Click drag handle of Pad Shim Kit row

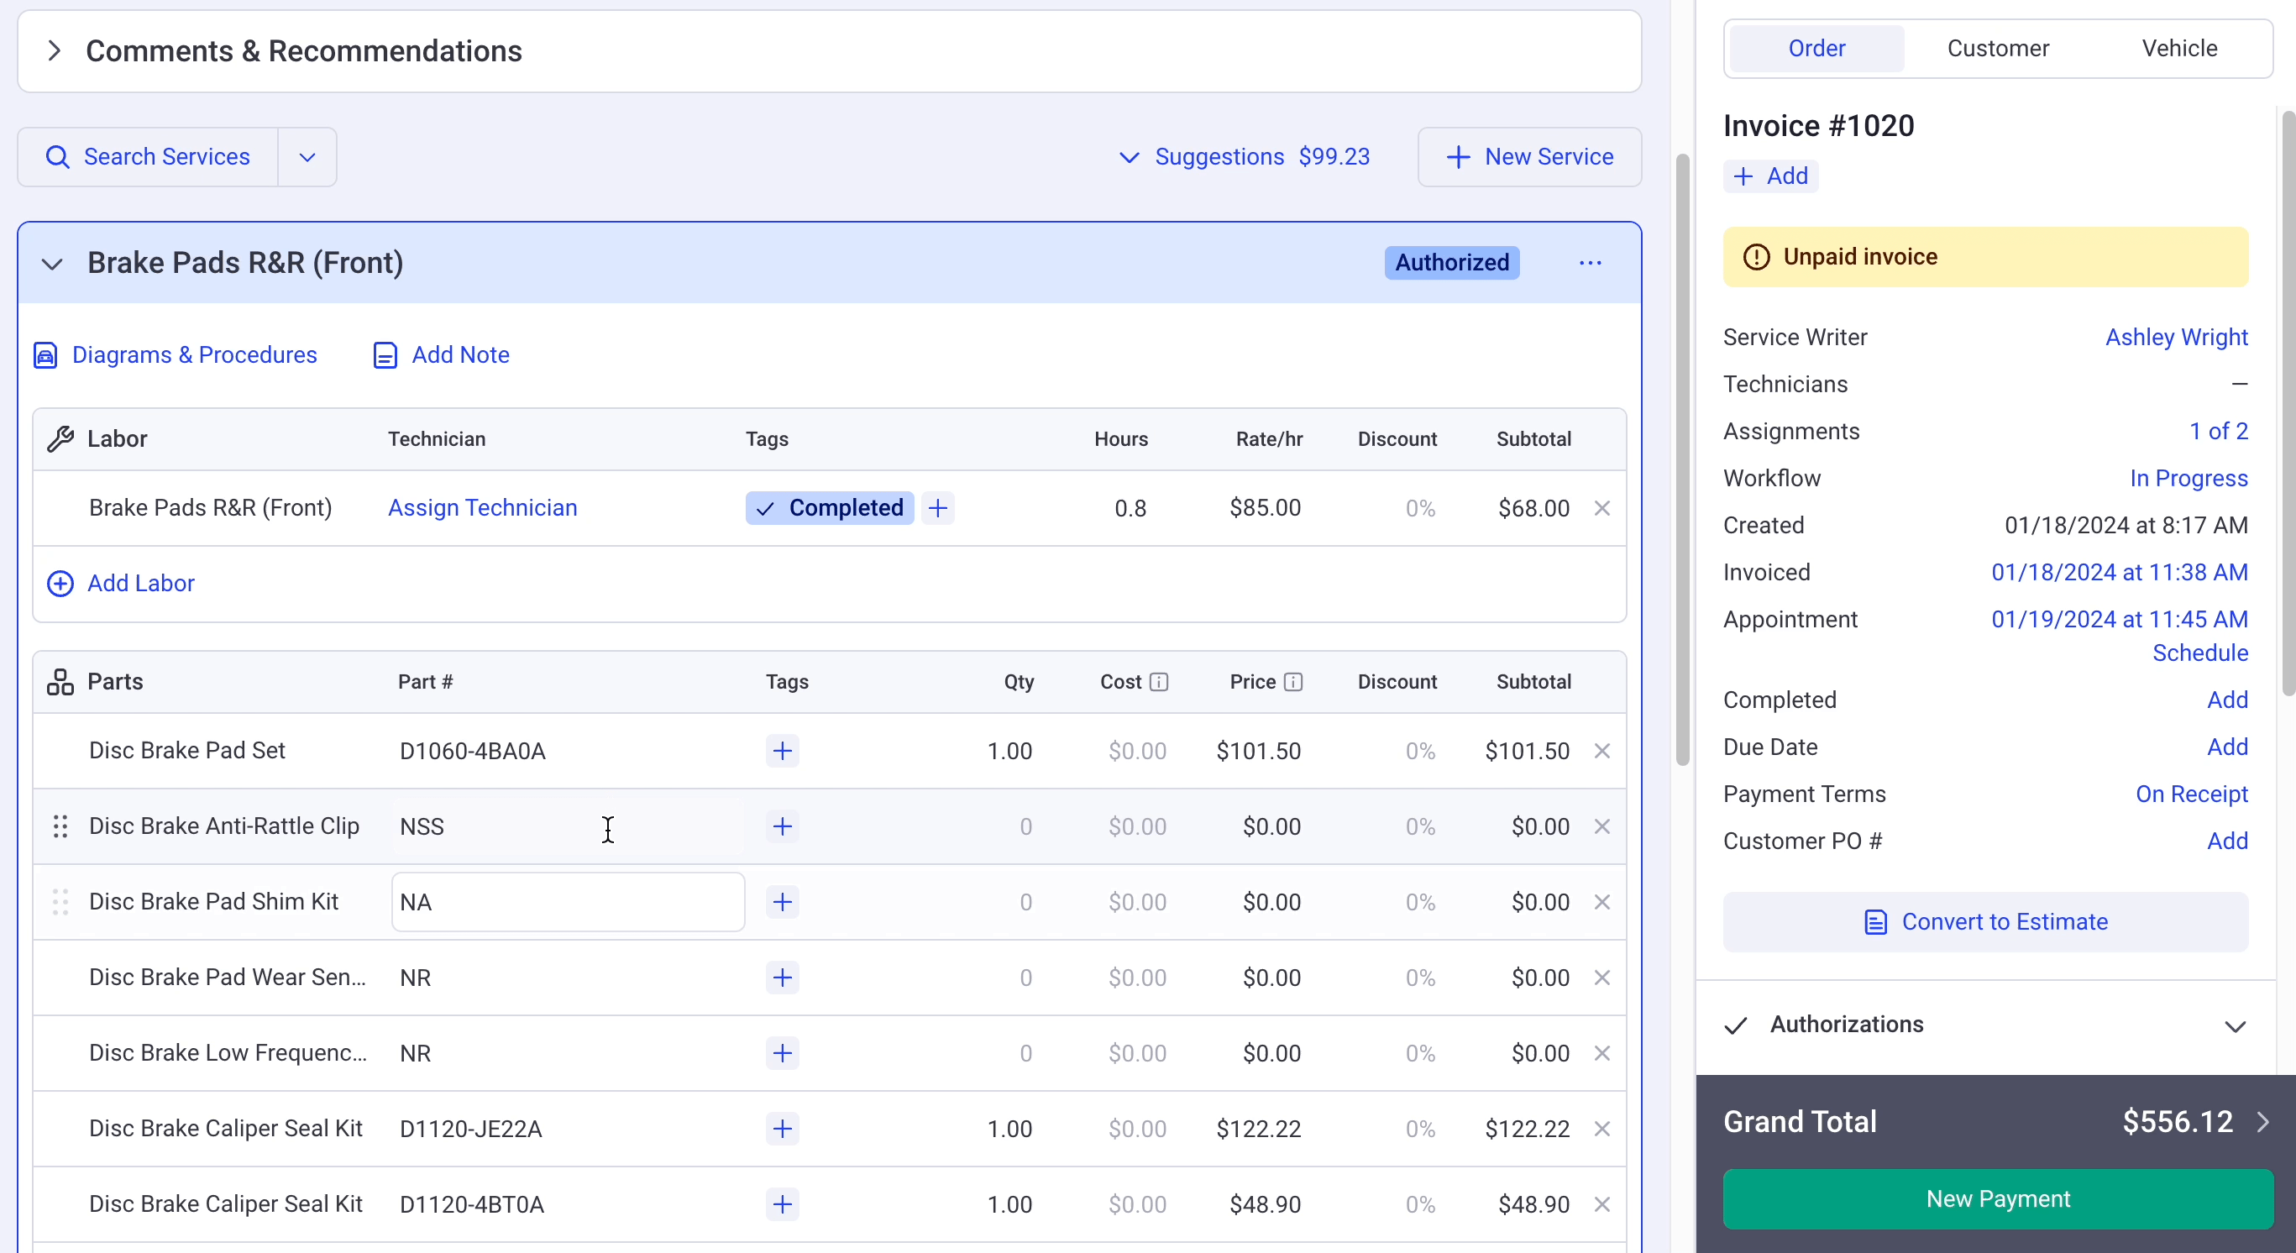pos(60,902)
